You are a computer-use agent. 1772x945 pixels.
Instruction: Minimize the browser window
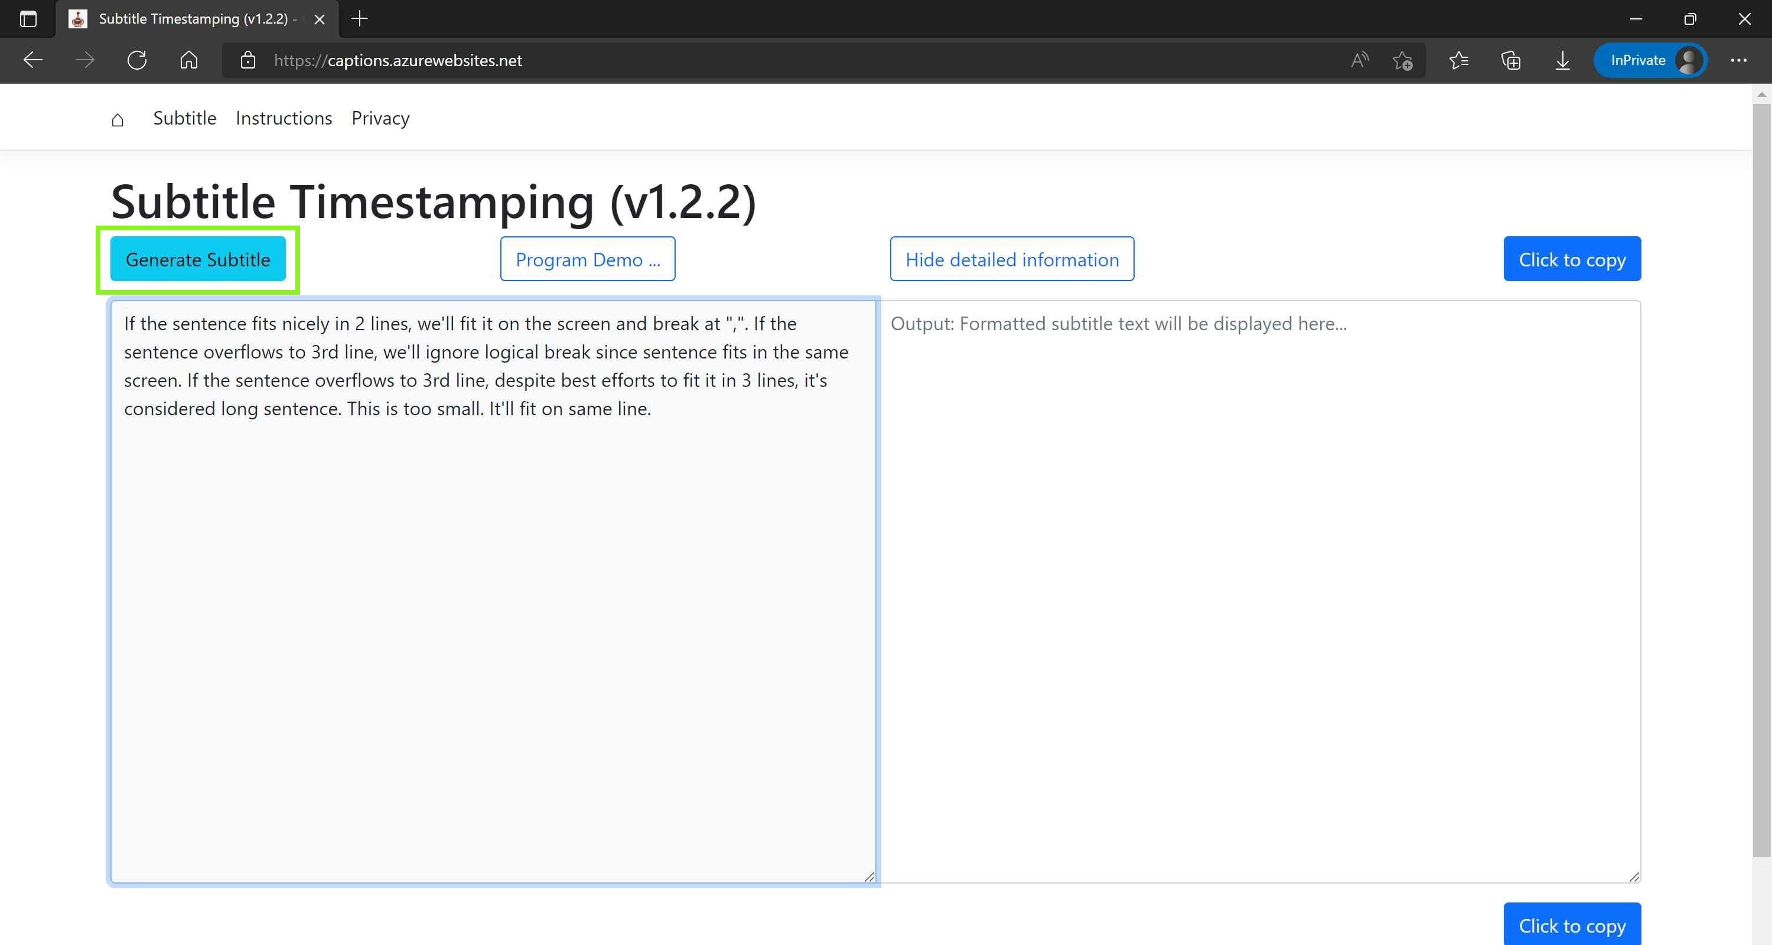[x=1637, y=18]
